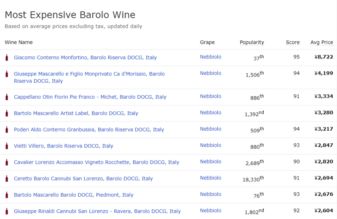Select Nebbiolo grape link in Monfortino row
Image resolution: width=337 pixels, height=219 pixels.
[211, 57]
